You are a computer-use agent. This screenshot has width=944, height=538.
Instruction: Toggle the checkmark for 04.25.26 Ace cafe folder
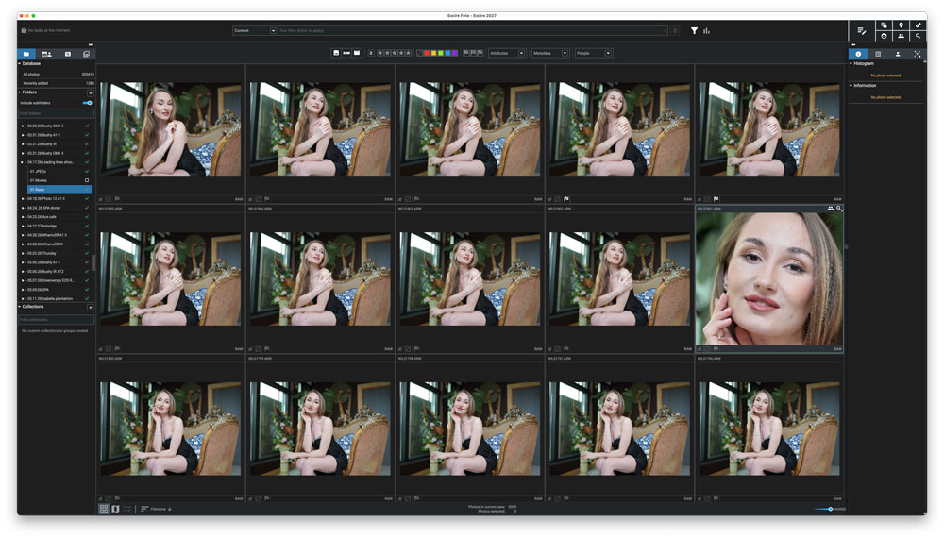point(87,217)
